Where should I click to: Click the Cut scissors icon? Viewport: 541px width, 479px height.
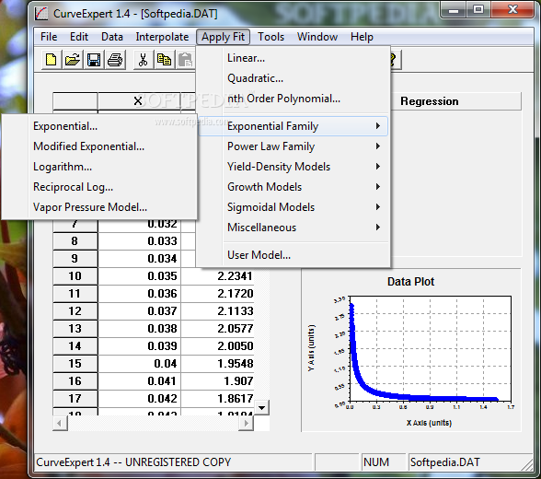143,60
